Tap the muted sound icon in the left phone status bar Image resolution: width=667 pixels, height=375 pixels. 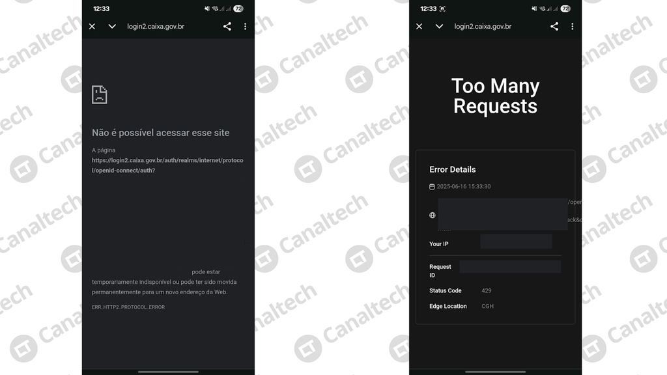206,8
